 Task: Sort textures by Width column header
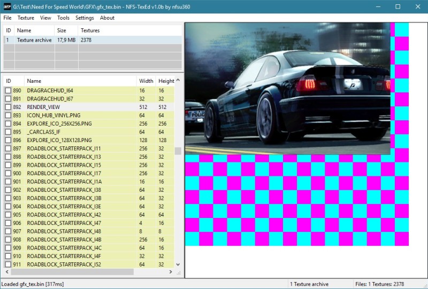click(146, 81)
